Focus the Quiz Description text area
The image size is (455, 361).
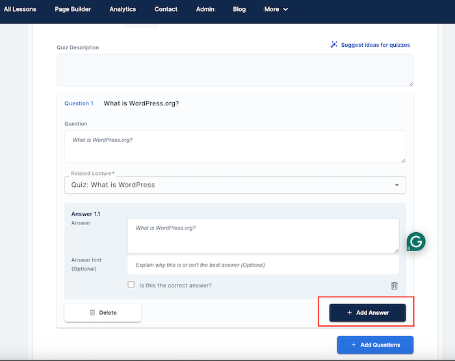tap(235, 70)
